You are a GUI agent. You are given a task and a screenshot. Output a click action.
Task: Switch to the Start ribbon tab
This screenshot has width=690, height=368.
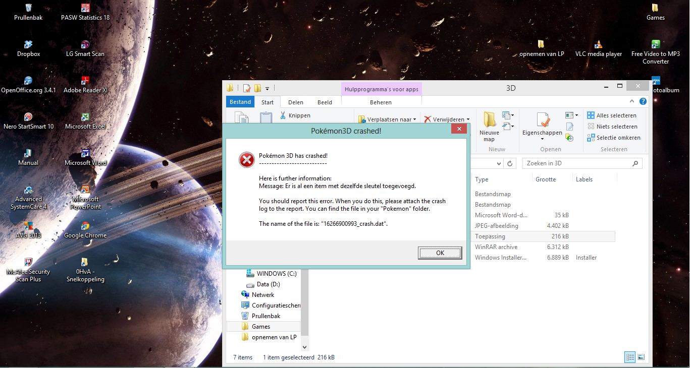[268, 102]
